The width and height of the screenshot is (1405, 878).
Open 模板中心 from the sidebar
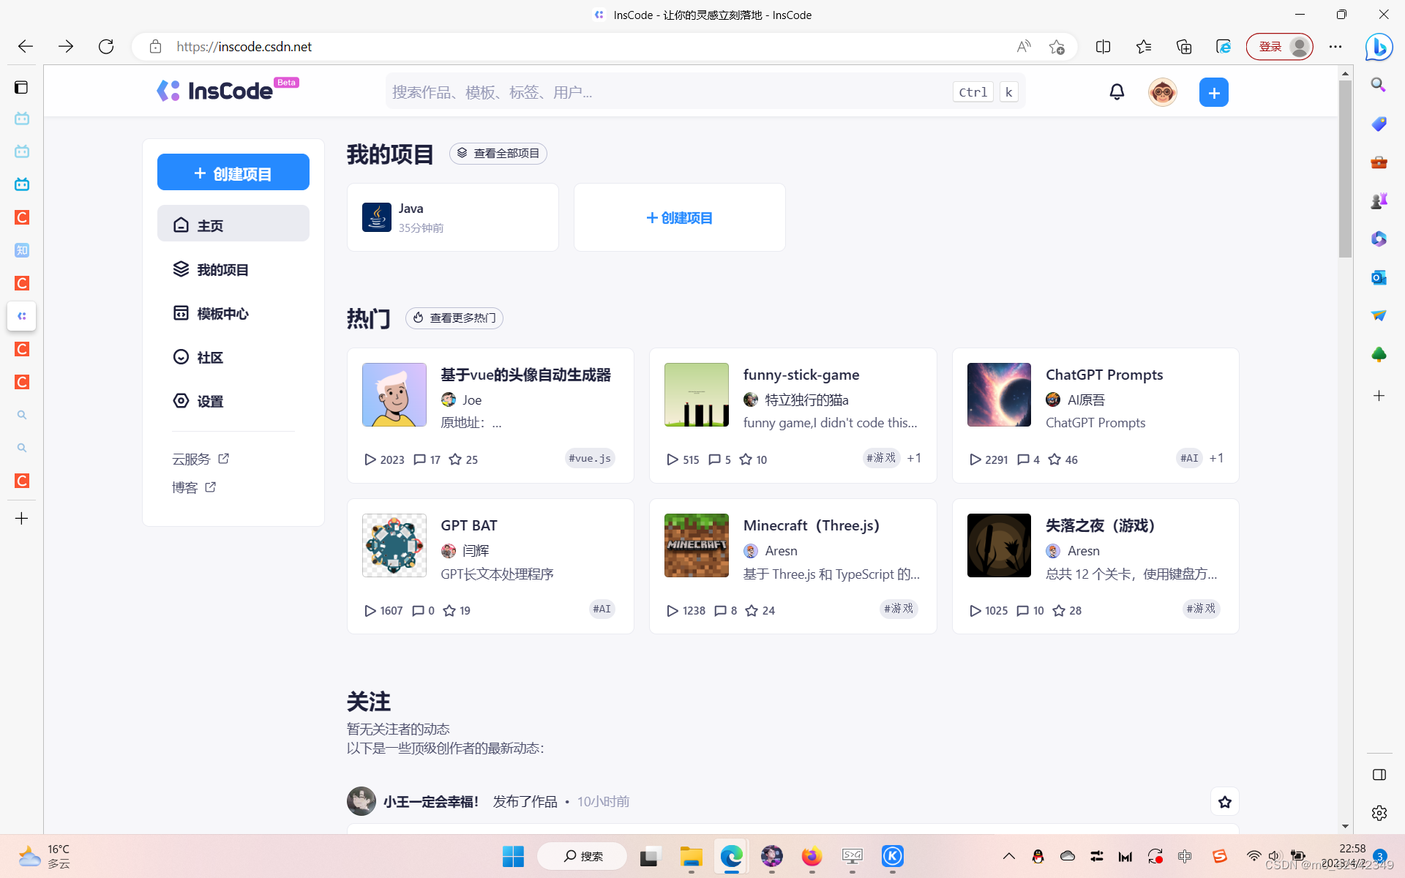222,314
